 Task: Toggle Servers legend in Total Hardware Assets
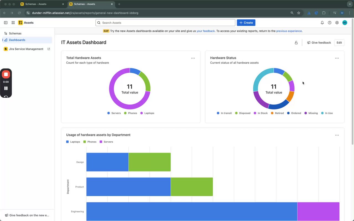[114, 113]
